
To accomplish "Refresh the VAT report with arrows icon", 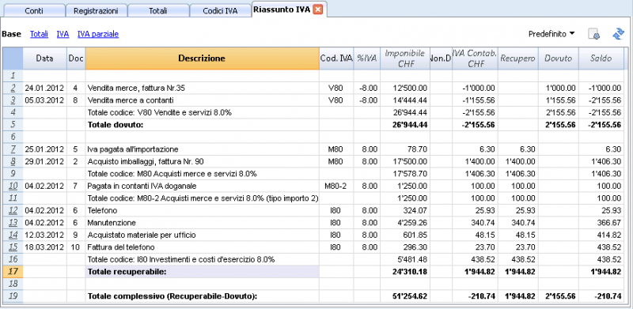I will click(x=618, y=34).
